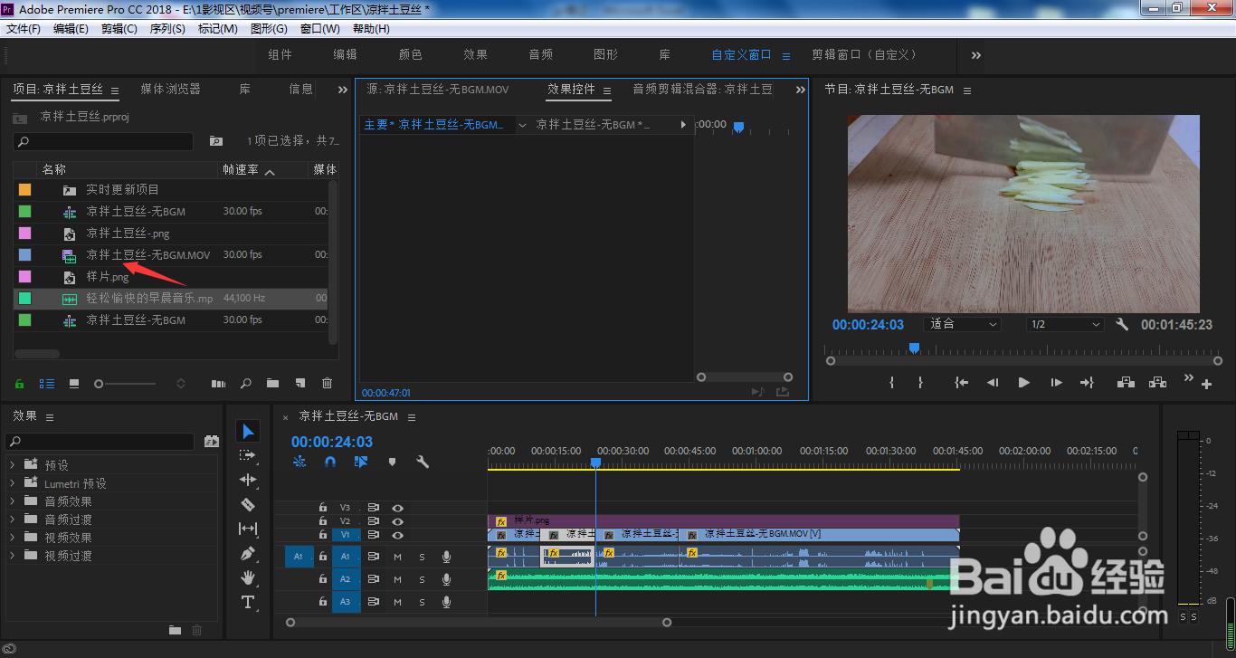Open the 文件(F) menu
1236x658 pixels.
24,28
